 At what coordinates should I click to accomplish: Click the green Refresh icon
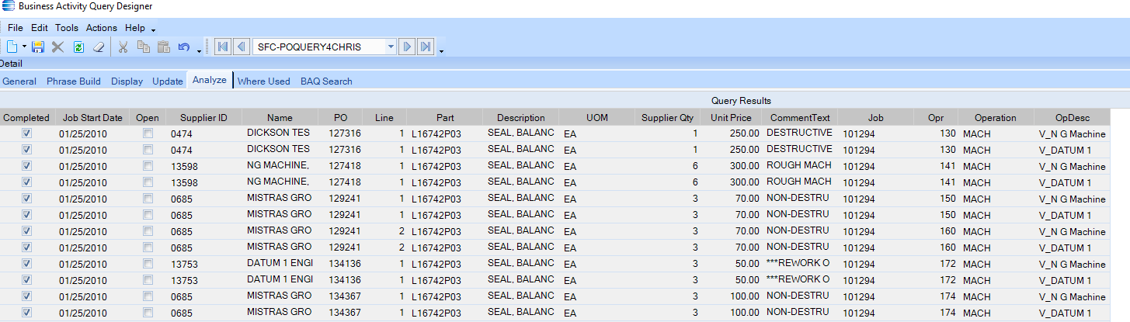[x=78, y=47]
